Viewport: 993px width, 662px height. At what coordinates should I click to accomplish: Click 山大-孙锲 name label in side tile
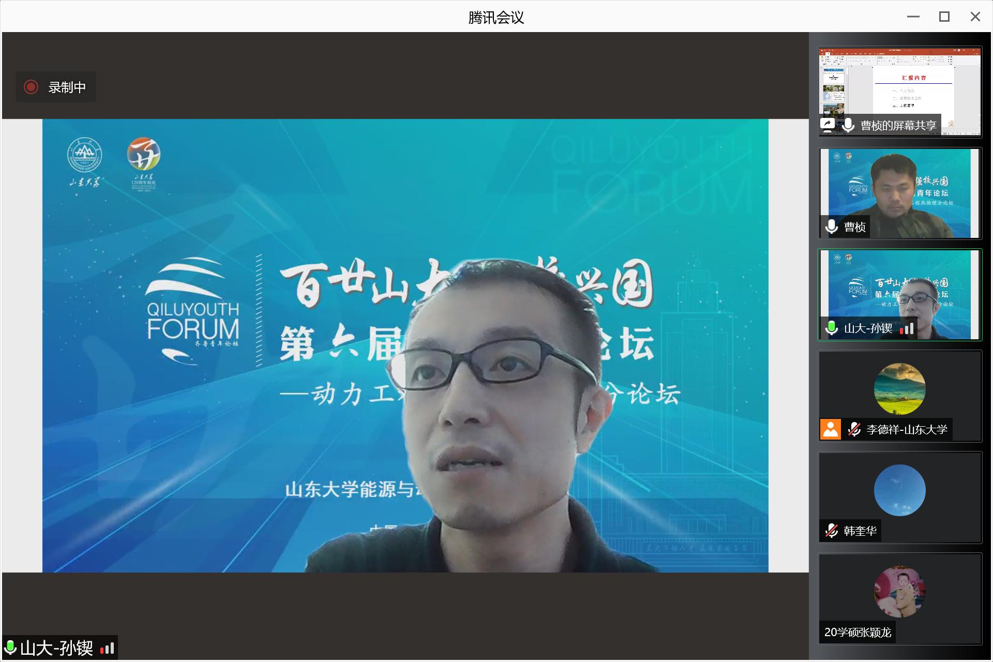click(868, 328)
